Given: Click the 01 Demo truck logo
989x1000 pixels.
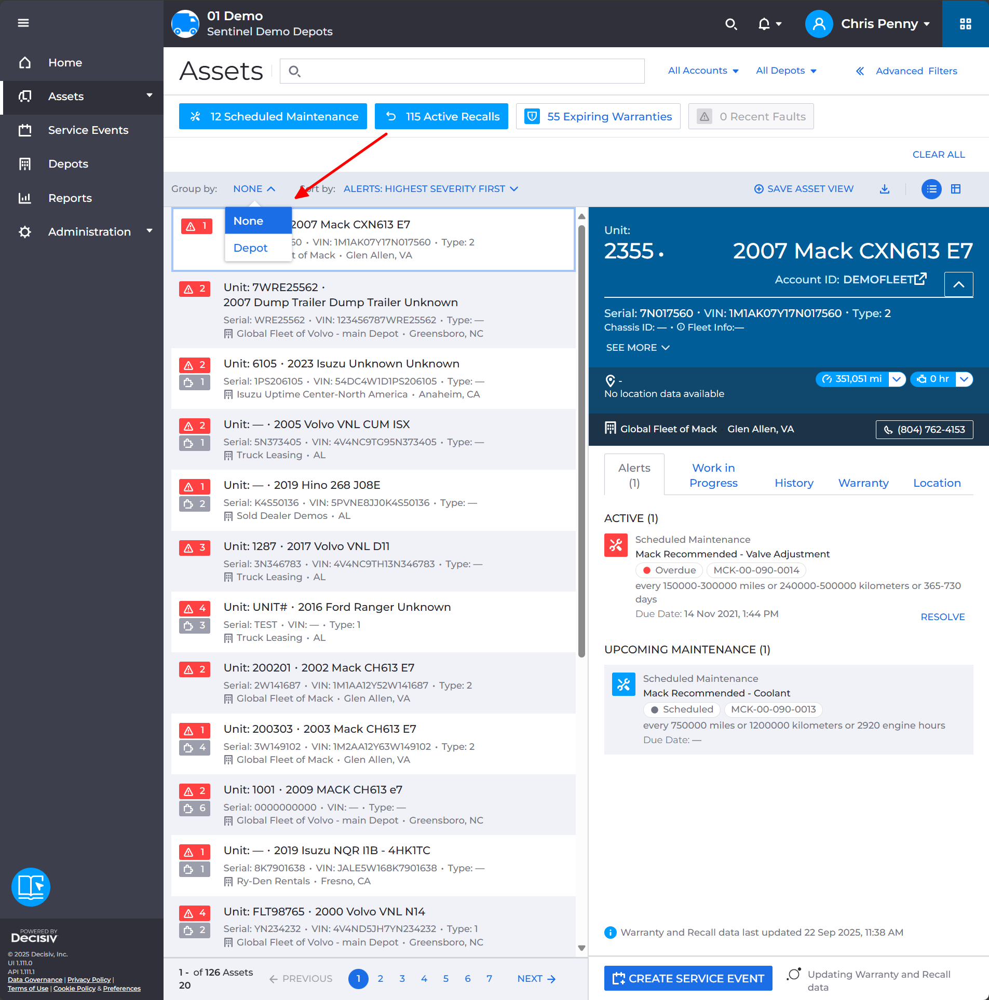Looking at the screenshot, I should coord(185,24).
